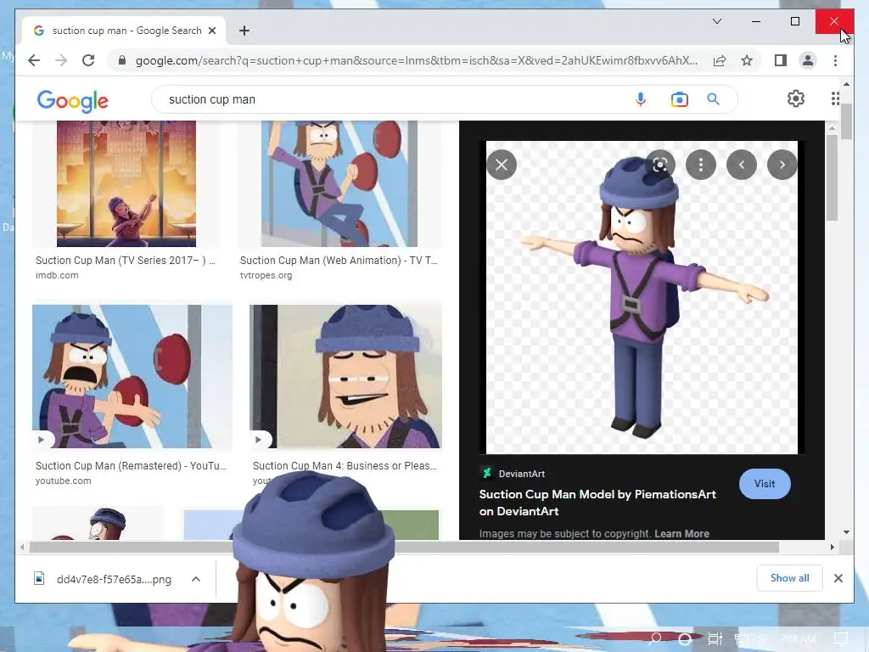Open the Chrome side panel
The image size is (869, 652).
[x=781, y=60]
